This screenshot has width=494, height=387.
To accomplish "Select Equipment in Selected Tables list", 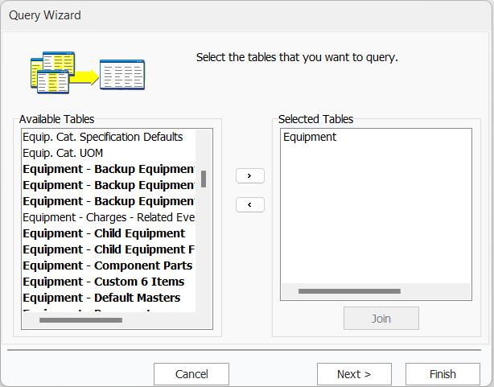I will tap(310, 137).
